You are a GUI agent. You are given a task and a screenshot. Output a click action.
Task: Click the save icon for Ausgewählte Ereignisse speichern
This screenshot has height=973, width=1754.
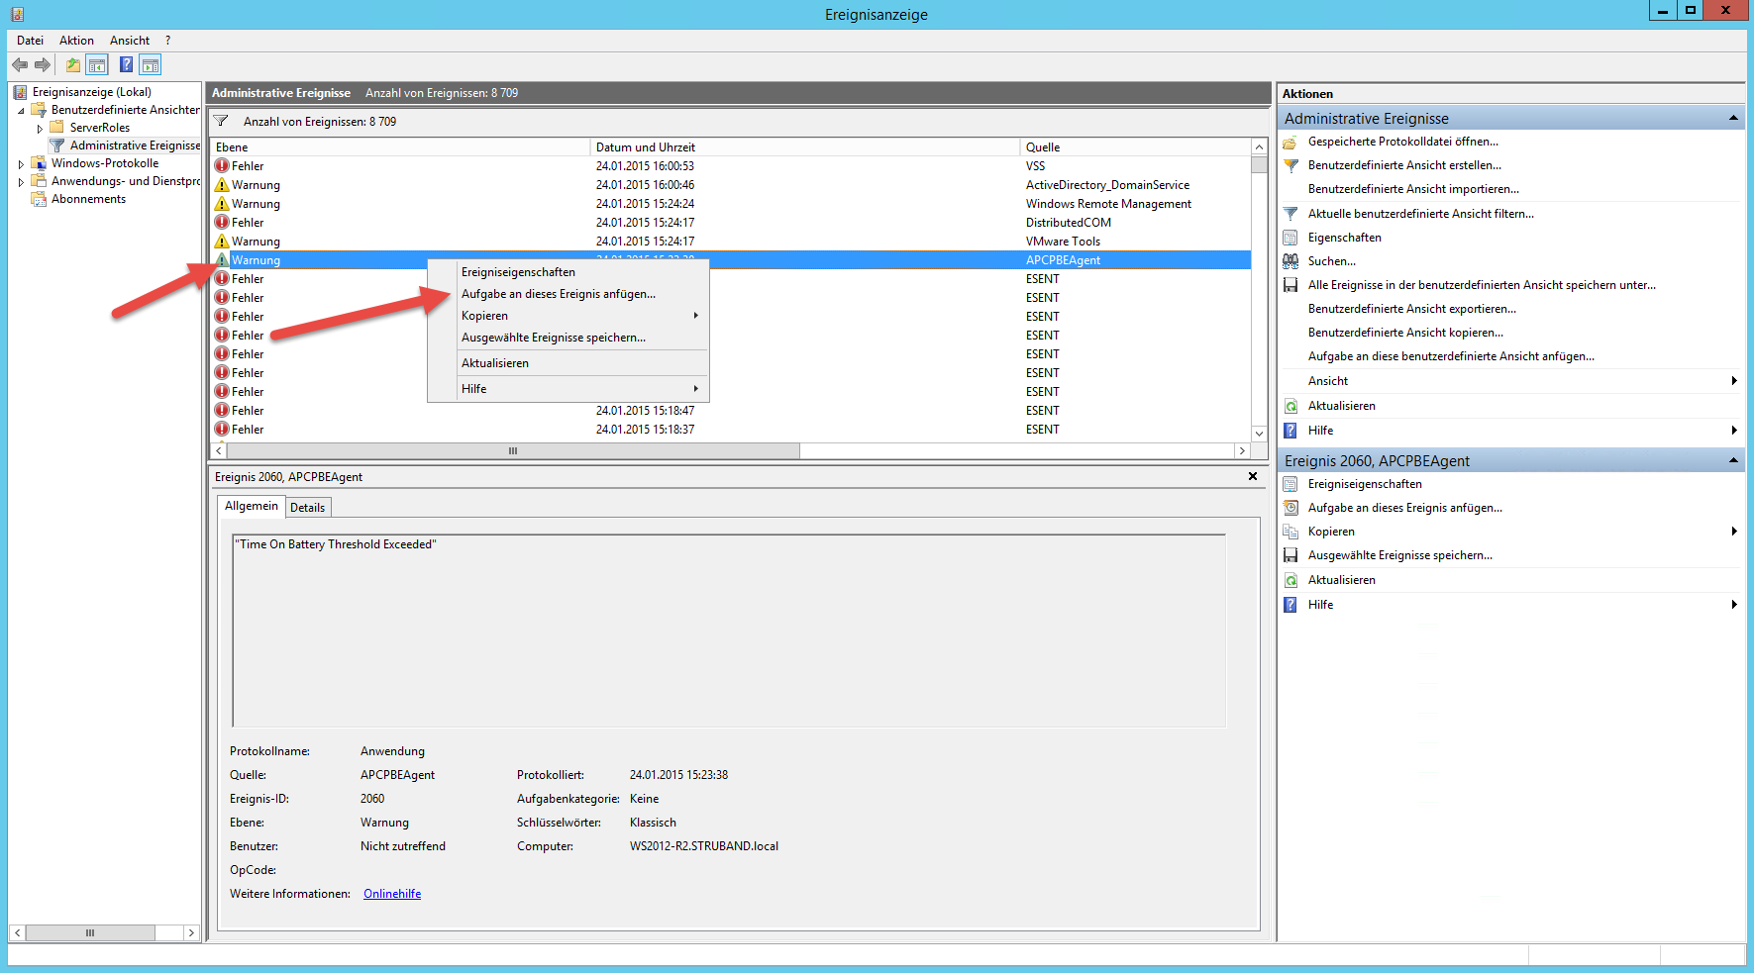click(1290, 555)
